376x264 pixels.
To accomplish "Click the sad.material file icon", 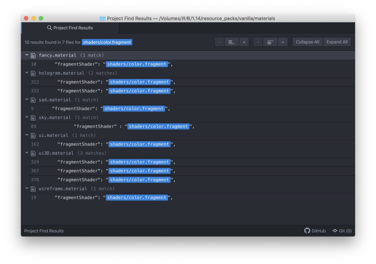I will [x=33, y=100].
